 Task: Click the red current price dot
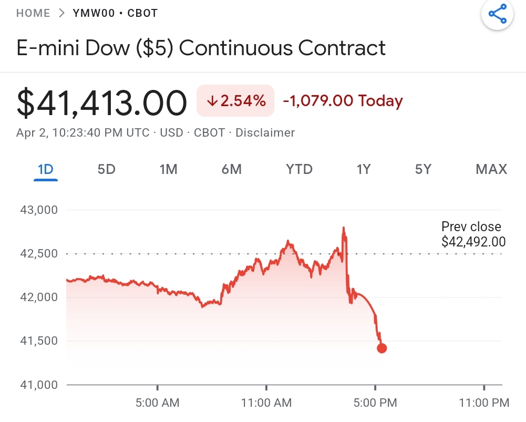click(x=382, y=348)
